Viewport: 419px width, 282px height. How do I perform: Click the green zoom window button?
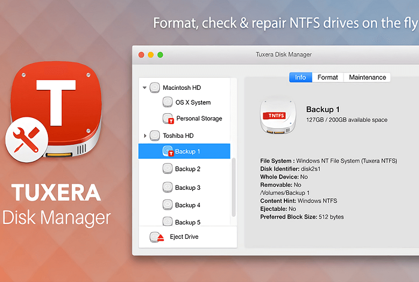point(160,55)
